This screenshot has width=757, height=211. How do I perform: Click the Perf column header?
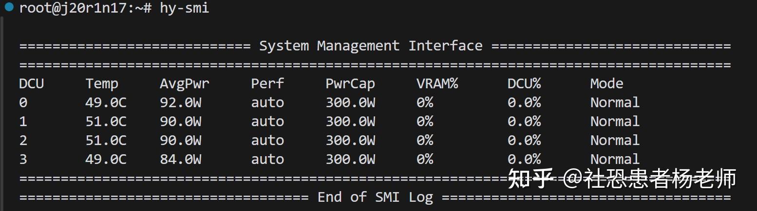point(267,84)
